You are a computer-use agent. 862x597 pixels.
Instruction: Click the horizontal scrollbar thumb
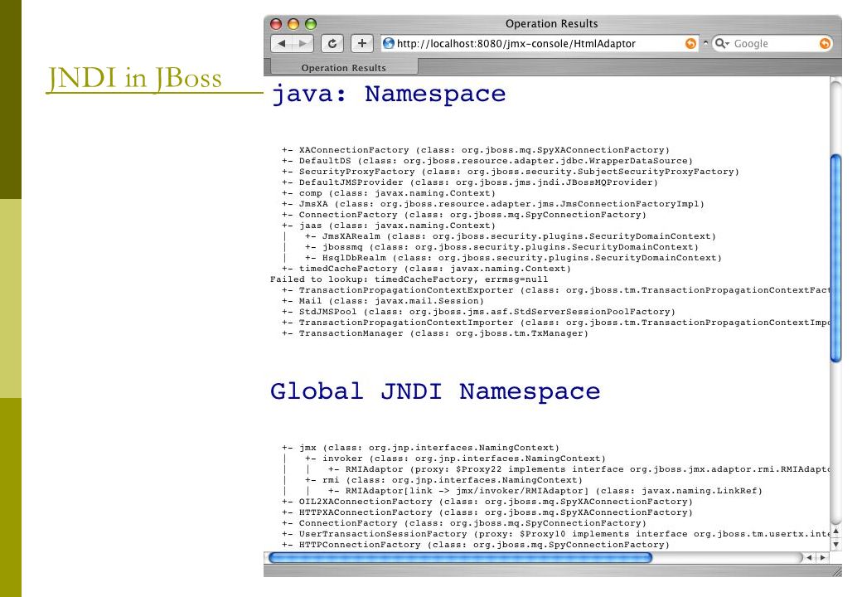460,557
